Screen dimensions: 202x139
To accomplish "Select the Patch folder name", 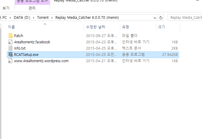I will tap(19, 36).
